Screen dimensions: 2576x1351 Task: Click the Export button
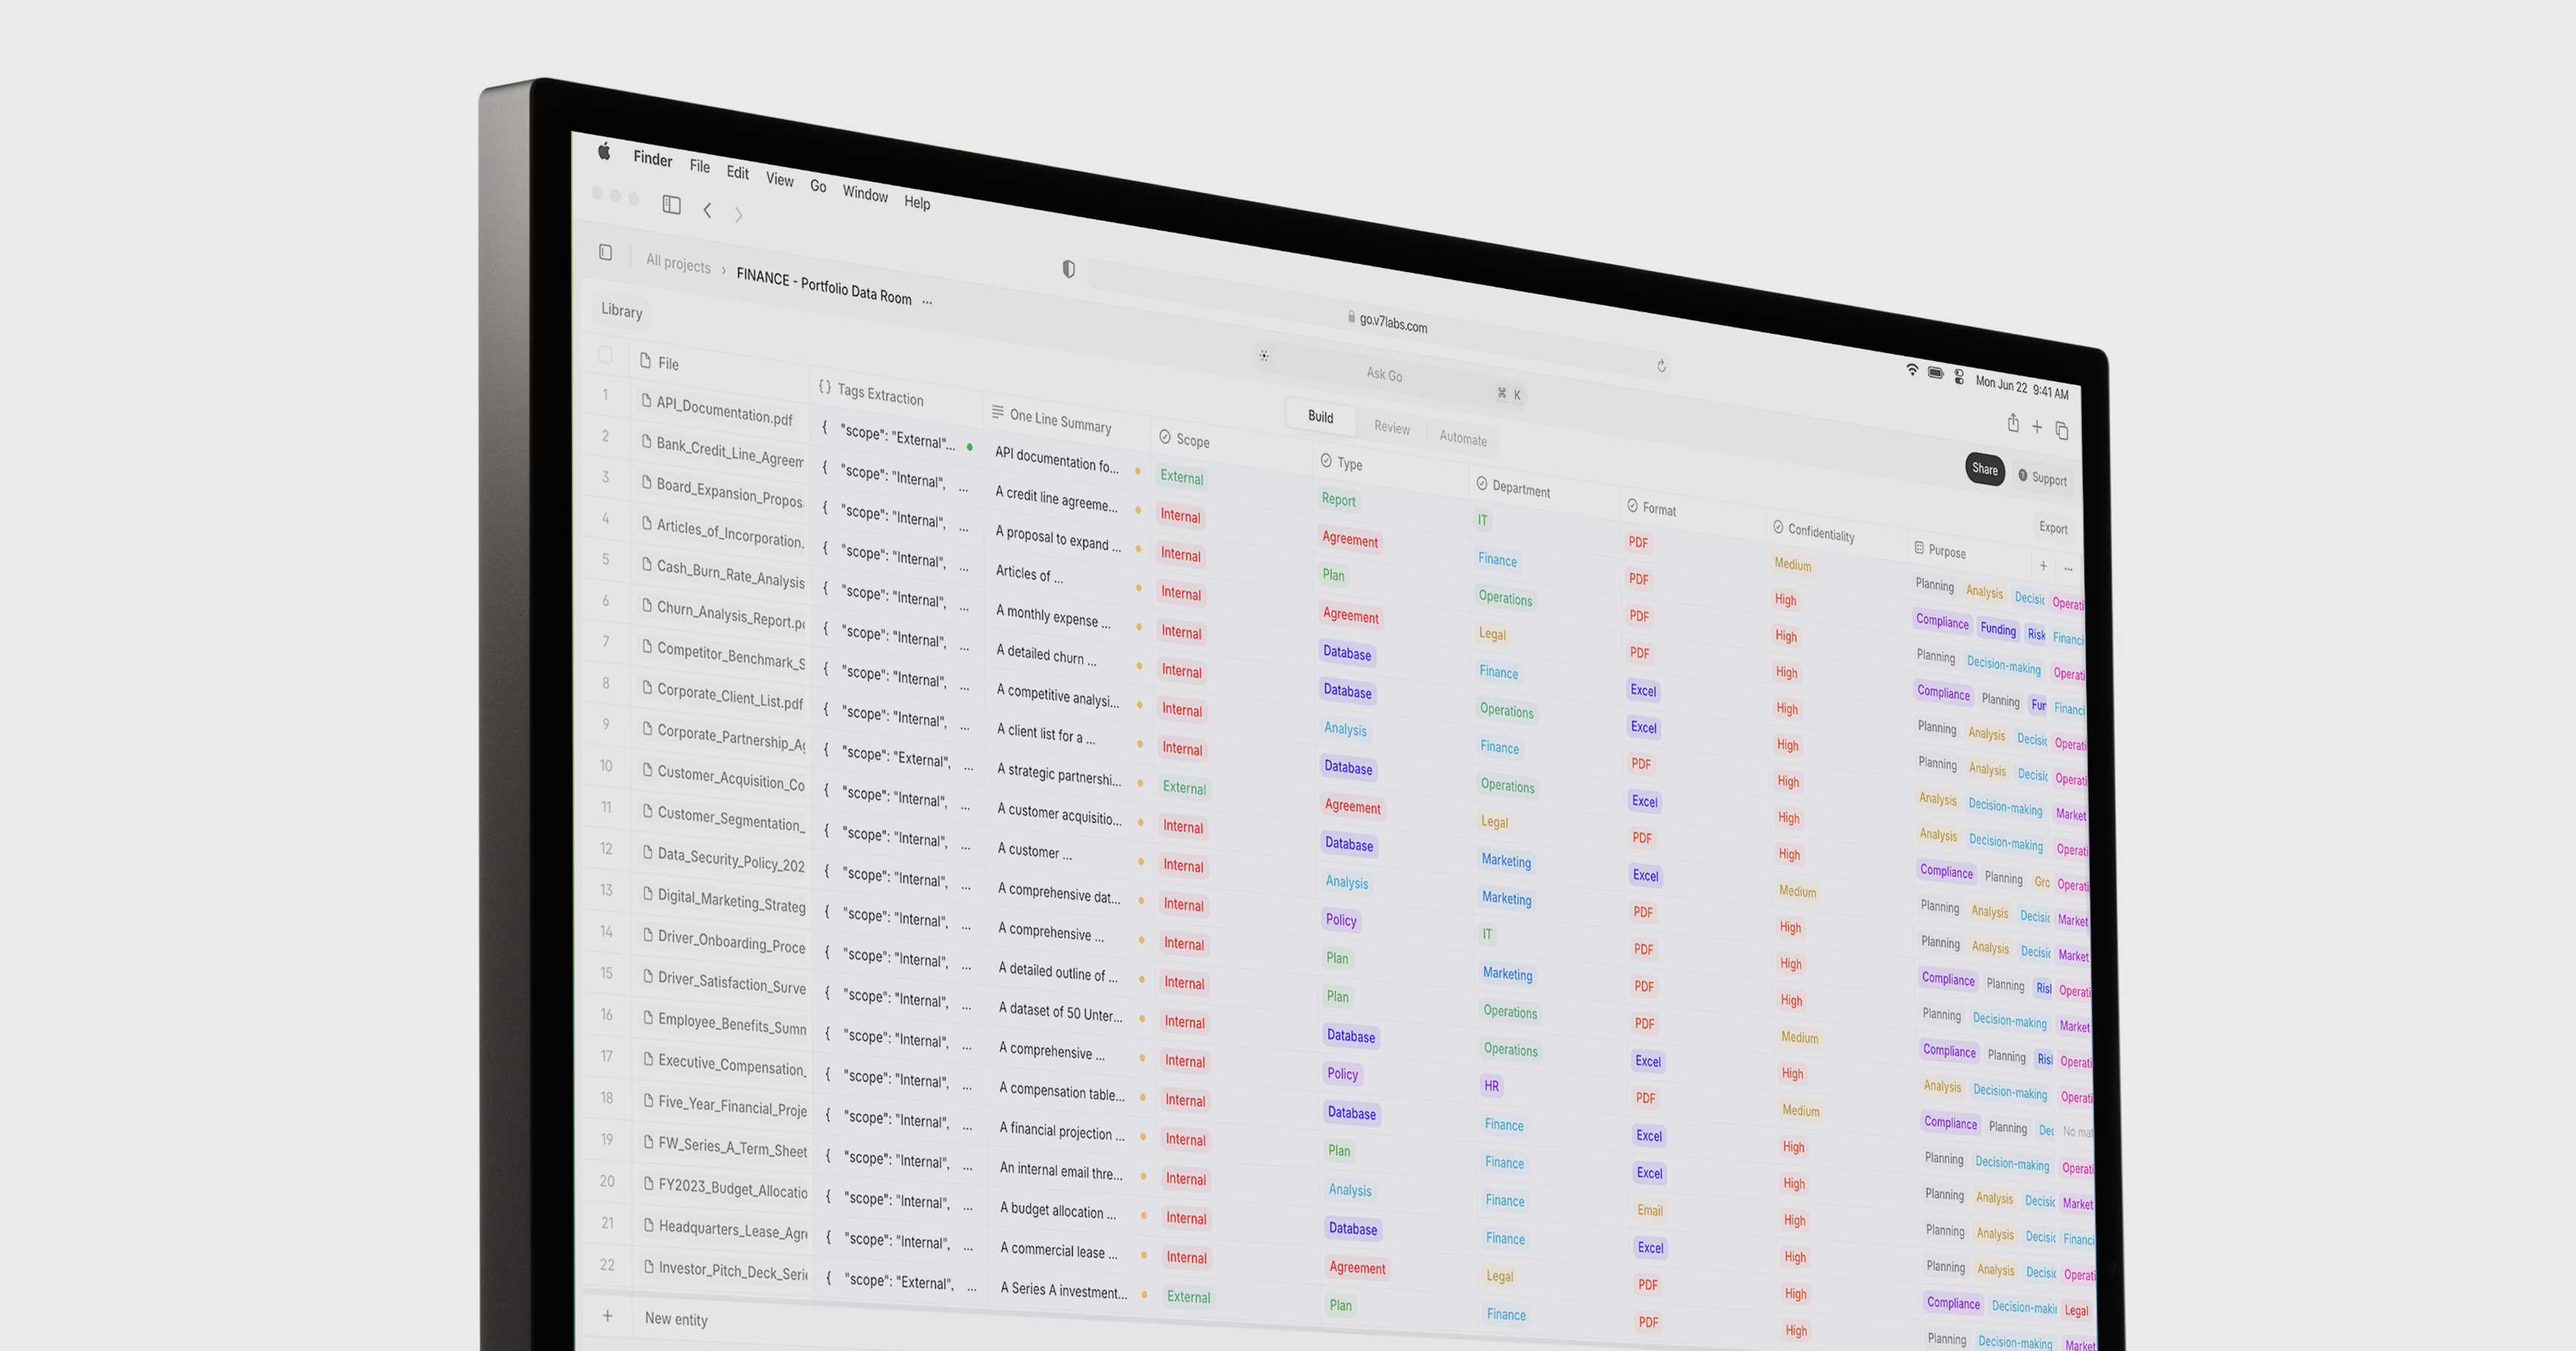[x=2052, y=527]
